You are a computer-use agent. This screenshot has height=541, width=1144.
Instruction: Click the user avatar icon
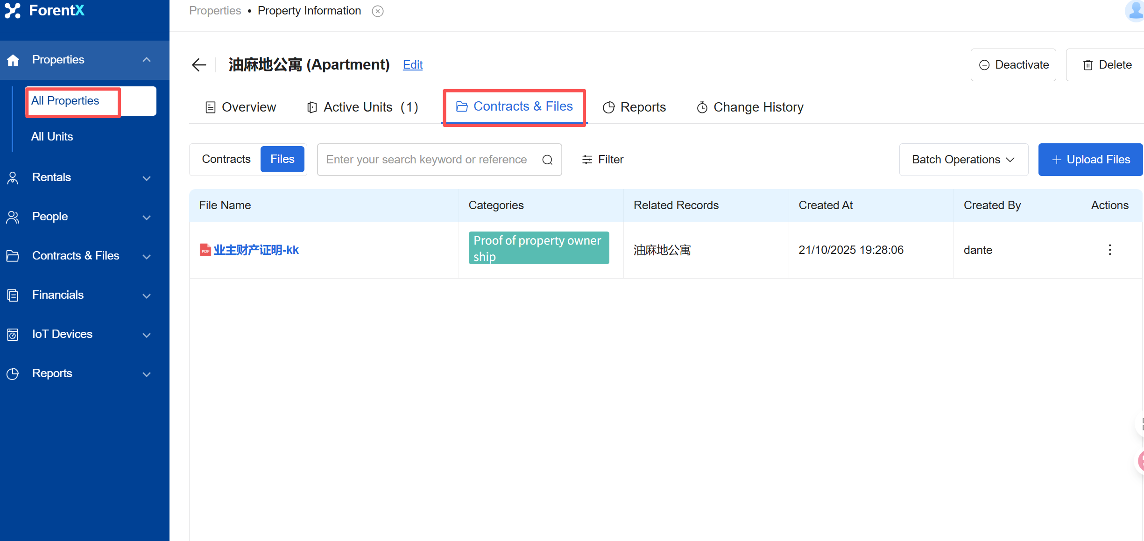click(1135, 10)
